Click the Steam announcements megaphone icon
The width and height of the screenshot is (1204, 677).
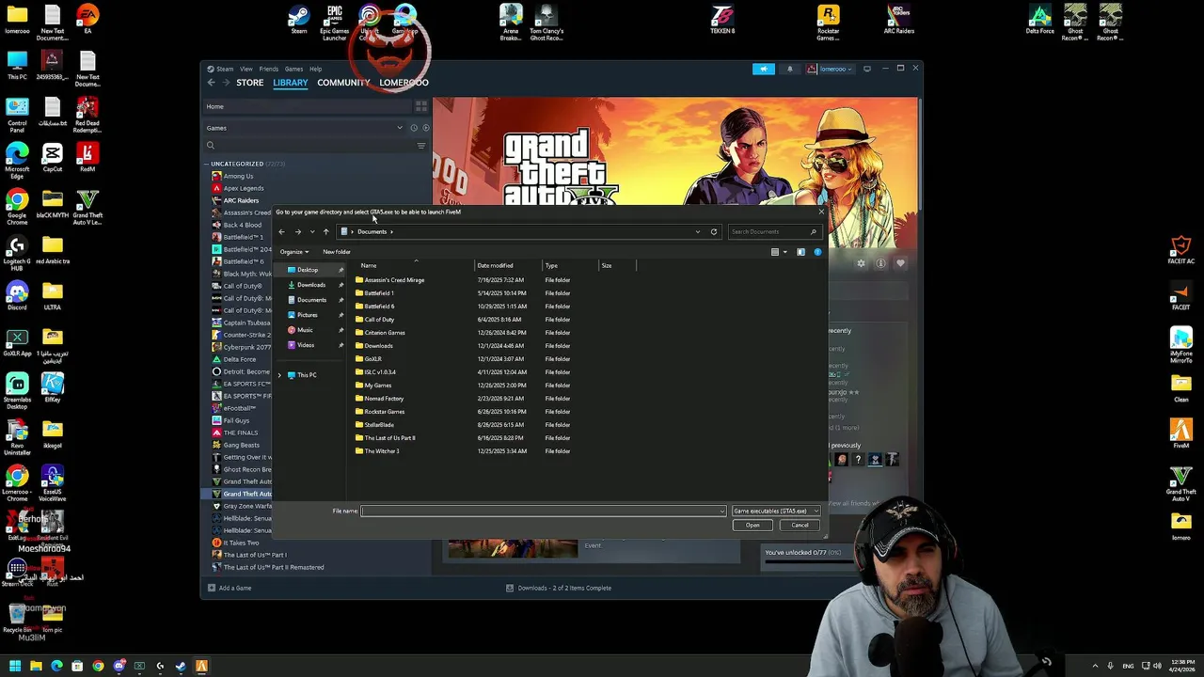coord(764,69)
